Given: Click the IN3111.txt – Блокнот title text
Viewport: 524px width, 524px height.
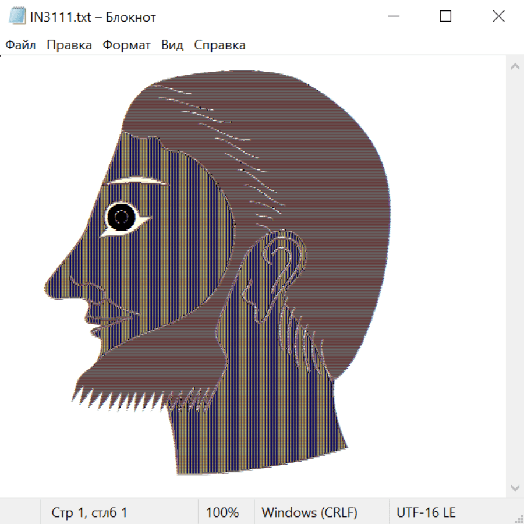Looking at the screenshot, I should click(93, 17).
